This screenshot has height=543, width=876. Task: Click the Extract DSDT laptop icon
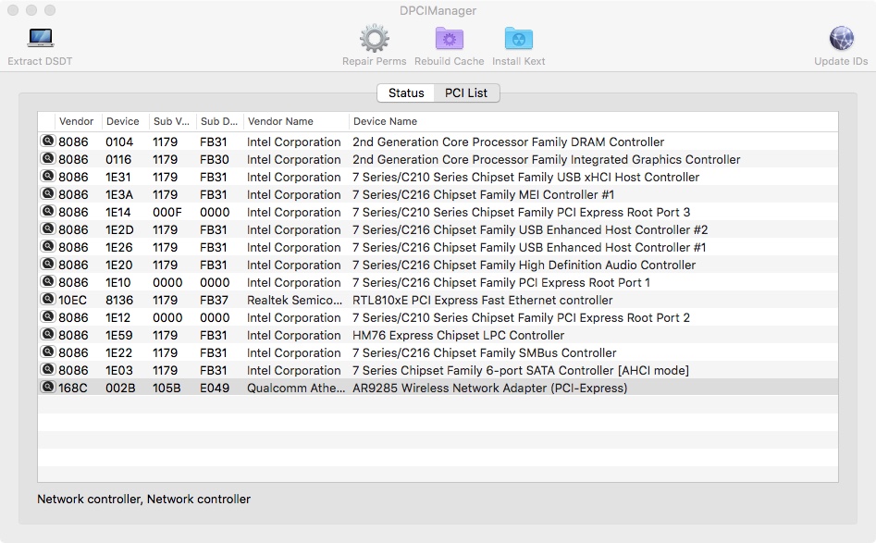tap(40, 38)
